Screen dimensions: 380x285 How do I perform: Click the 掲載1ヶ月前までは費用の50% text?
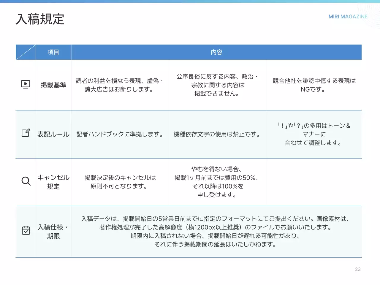[217, 178]
